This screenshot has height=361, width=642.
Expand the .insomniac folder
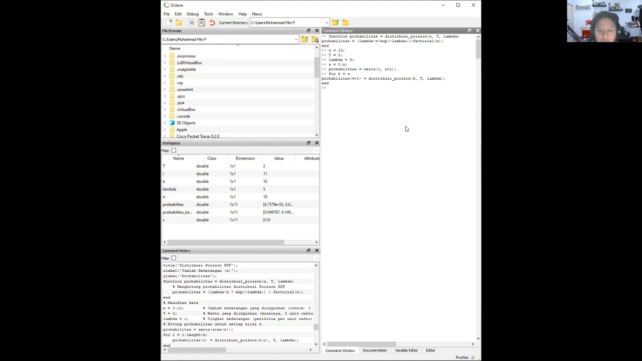click(165, 56)
